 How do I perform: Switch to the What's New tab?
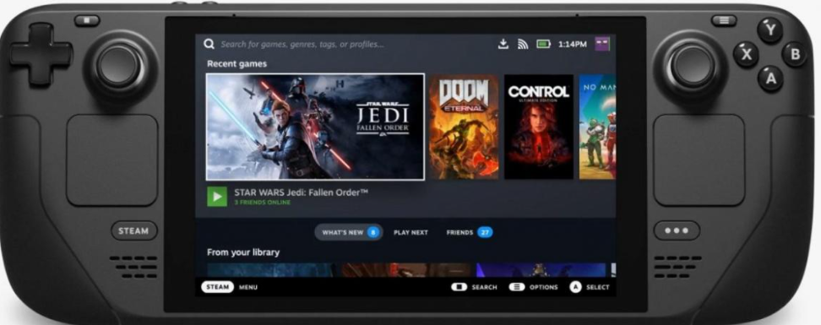click(349, 232)
